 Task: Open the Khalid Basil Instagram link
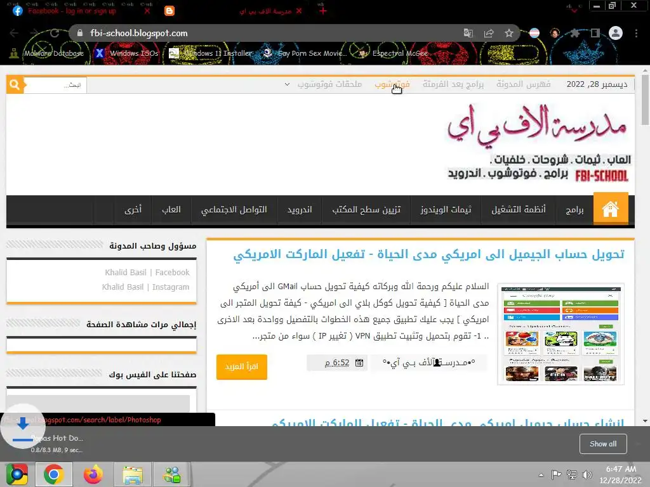pyautogui.click(x=145, y=287)
